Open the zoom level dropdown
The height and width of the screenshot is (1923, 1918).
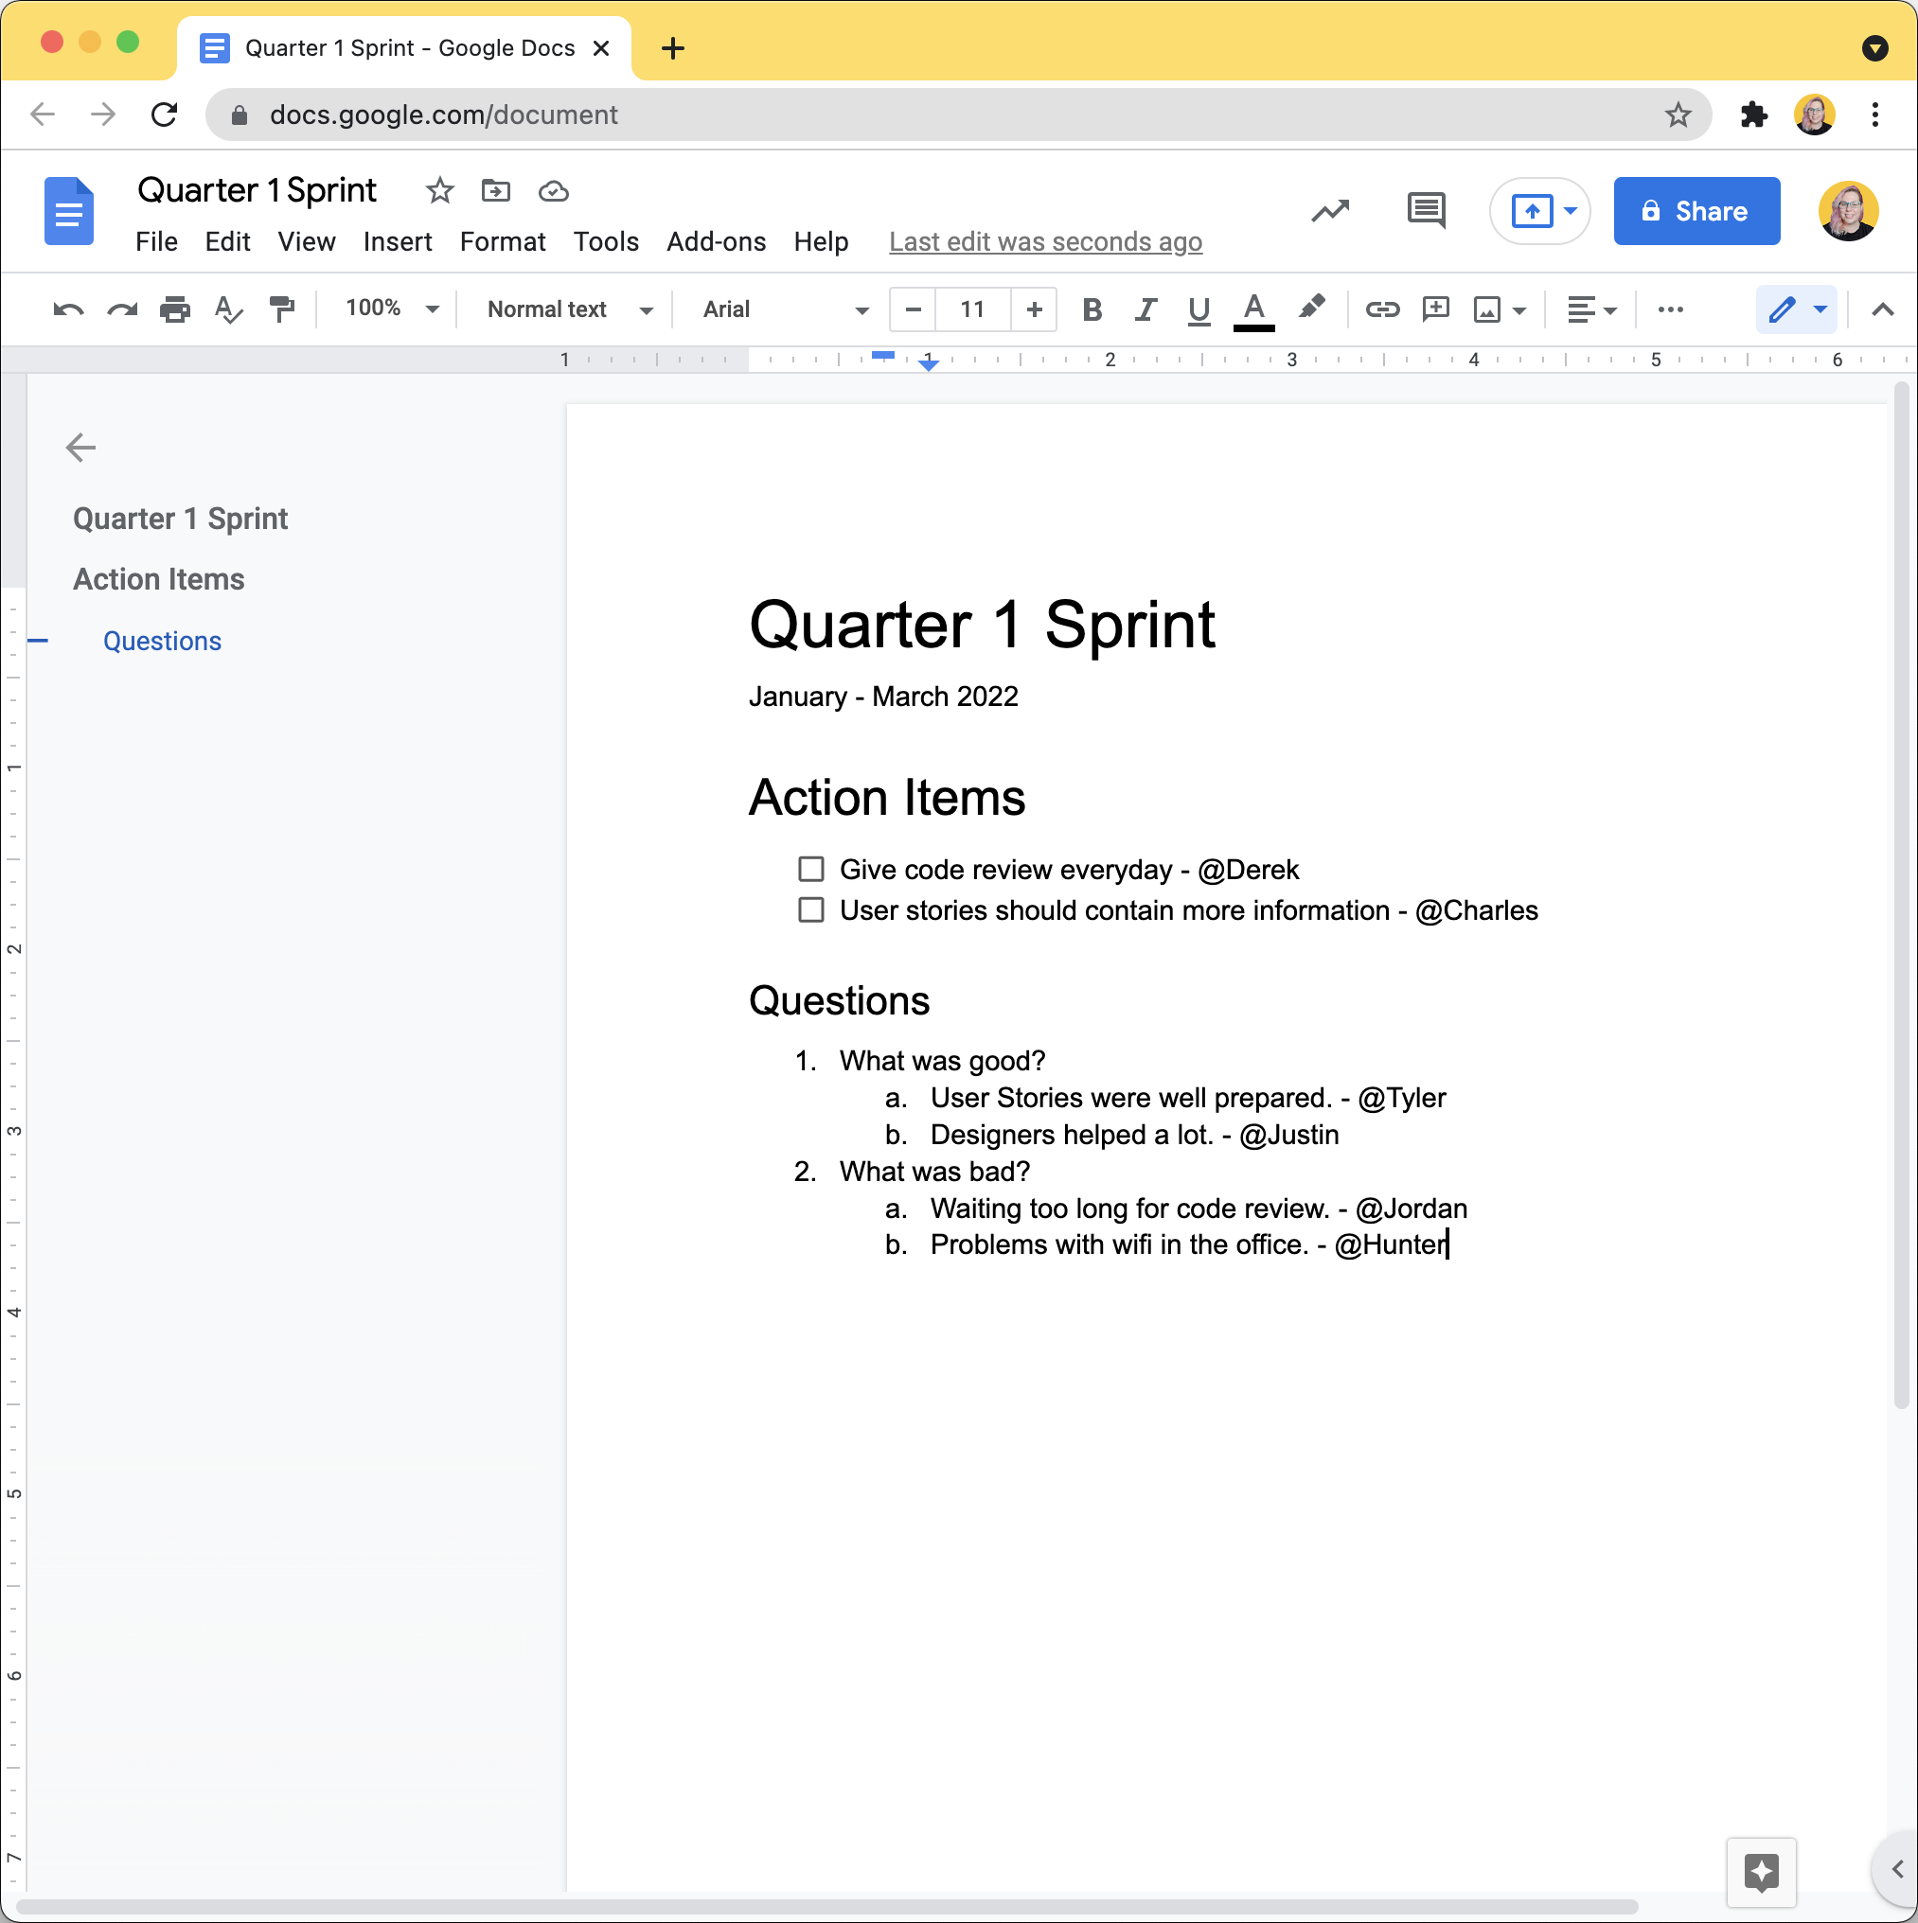tap(390, 309)
